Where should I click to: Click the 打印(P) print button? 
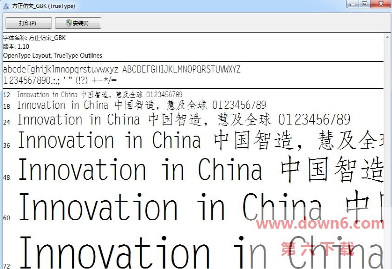(28, 23)
